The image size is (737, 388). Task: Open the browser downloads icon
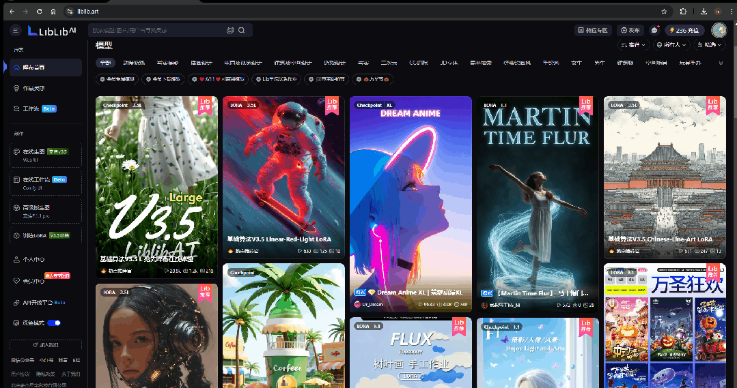coord(703,12)
